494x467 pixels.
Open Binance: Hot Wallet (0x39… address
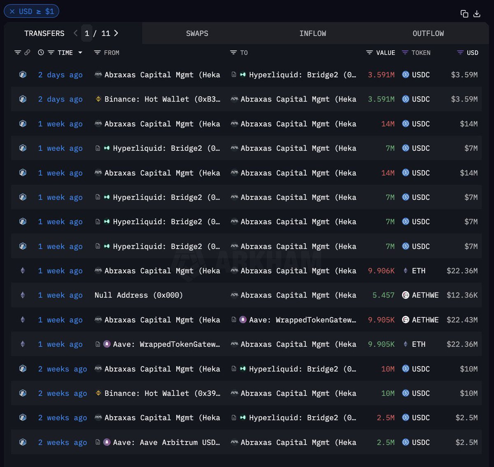click(162, 393)
